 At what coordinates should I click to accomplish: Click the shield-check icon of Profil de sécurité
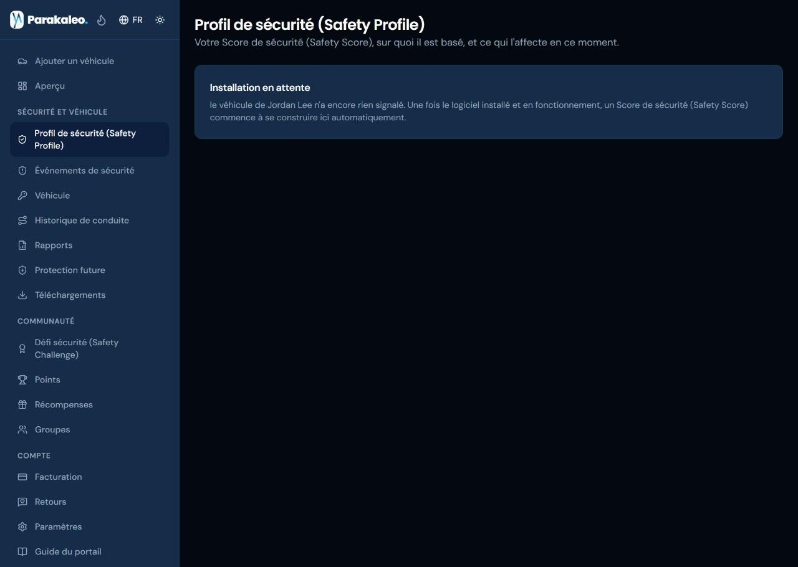[x=22, y=140]
